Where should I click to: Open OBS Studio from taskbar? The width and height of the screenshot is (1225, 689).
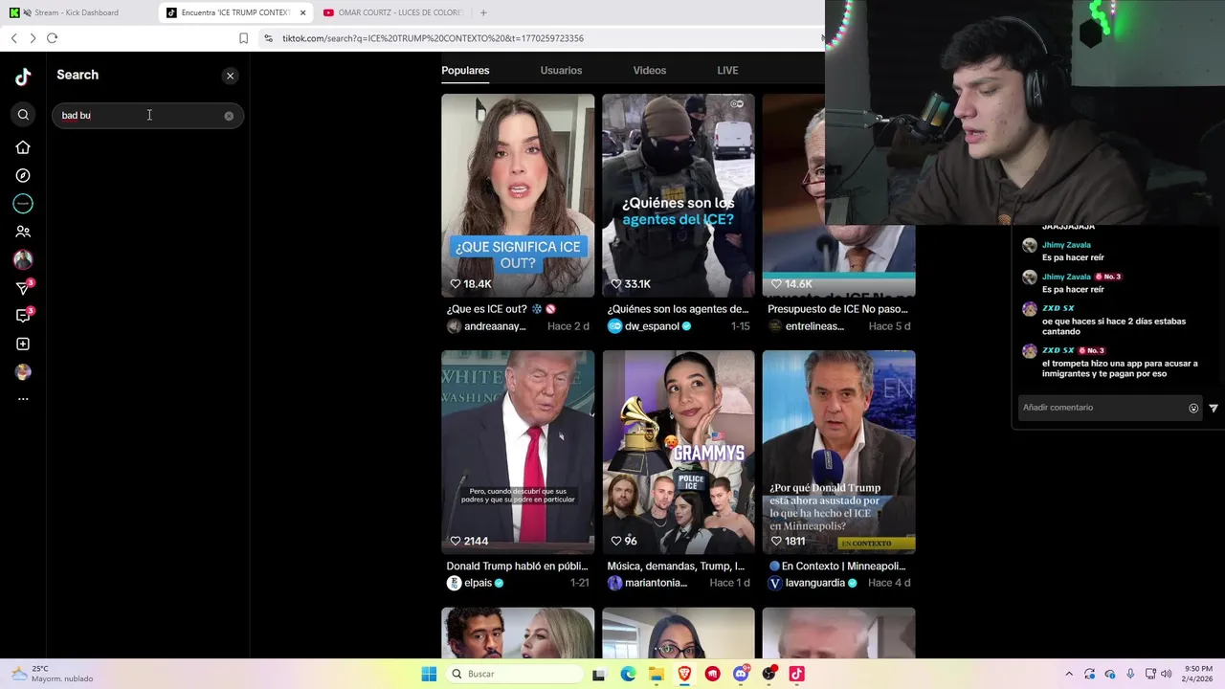click(x=768, y=674)
